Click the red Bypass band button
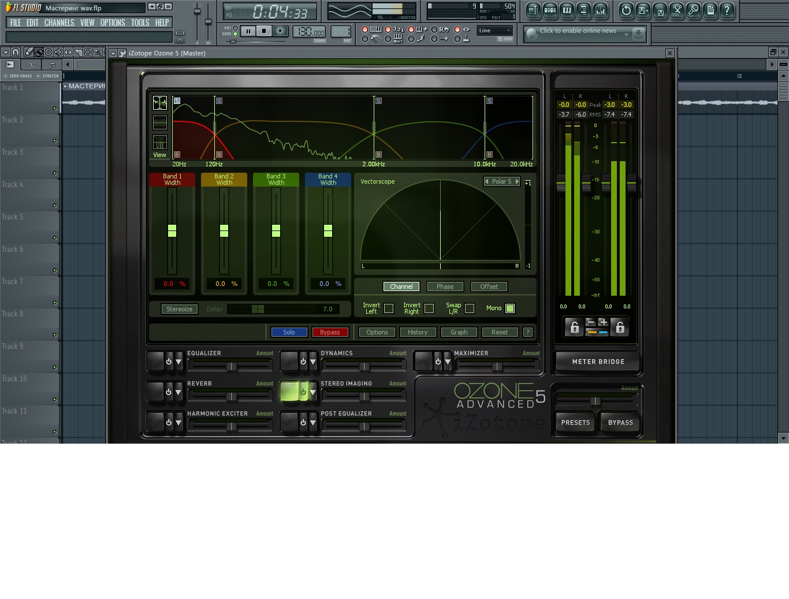Viewport: 789px width, 599px height. point(330,332)
